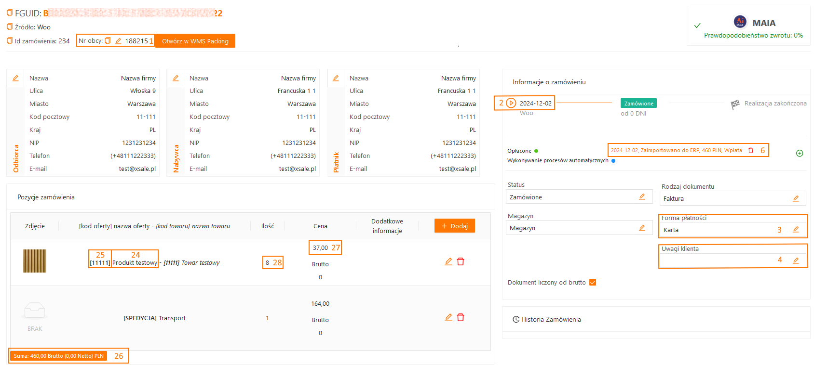Copy the FGUID using its copy icon
Image resolution: width=814 pixels, height=365 pixels.
pos(10,13)
